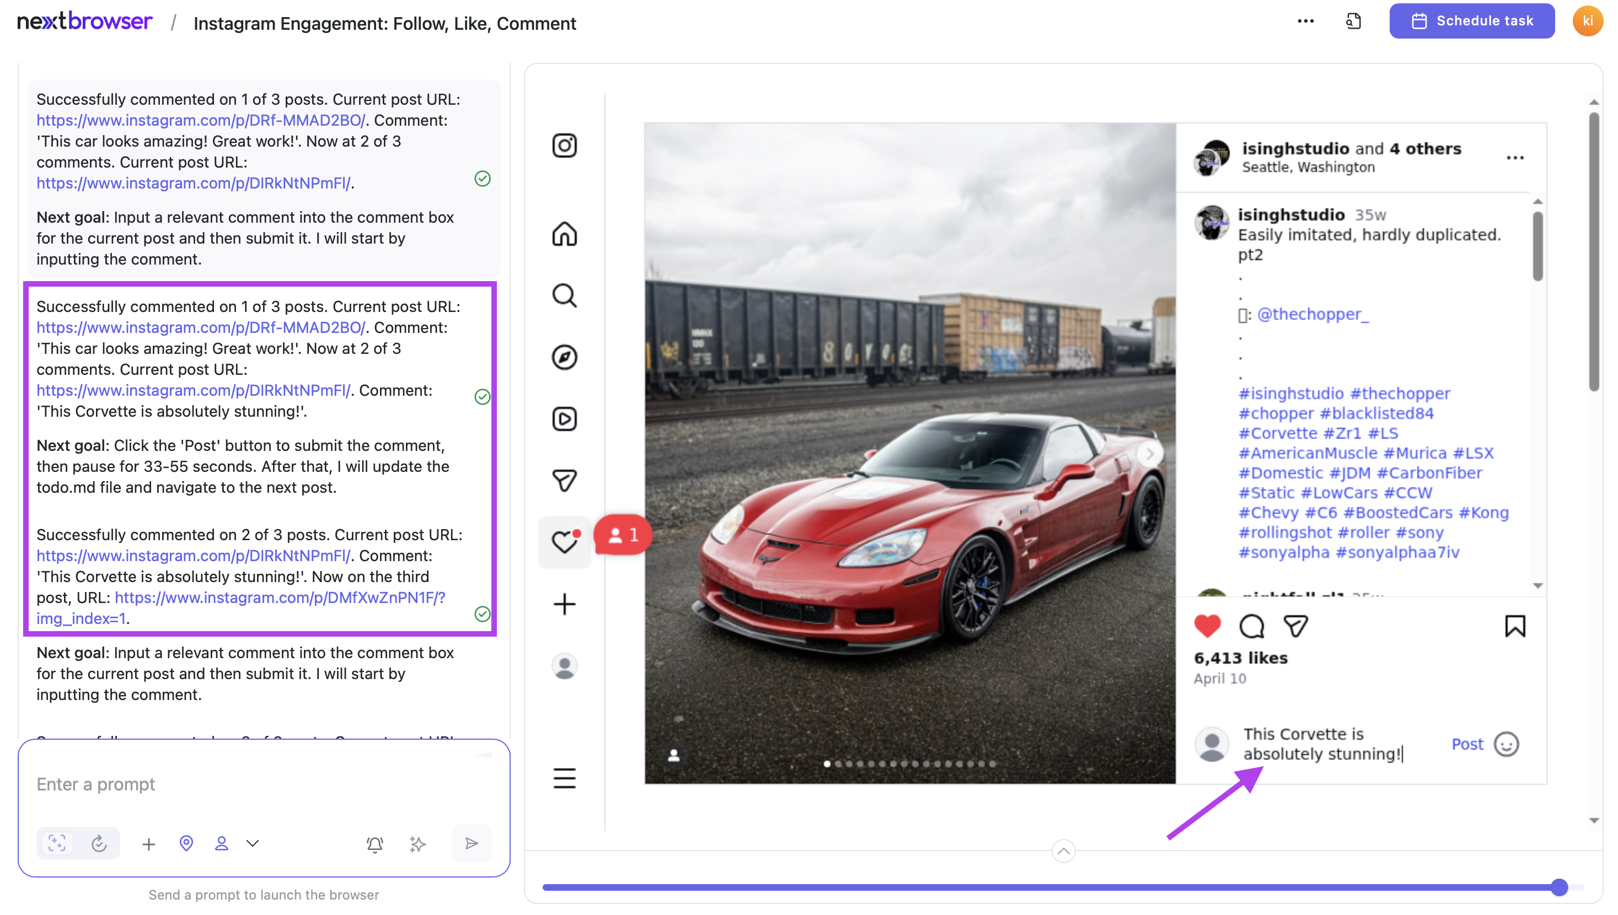The width and height of the screenshot is (1618, 915).
Task: Open the Instagram Search icon
Action: coord(564,295)
